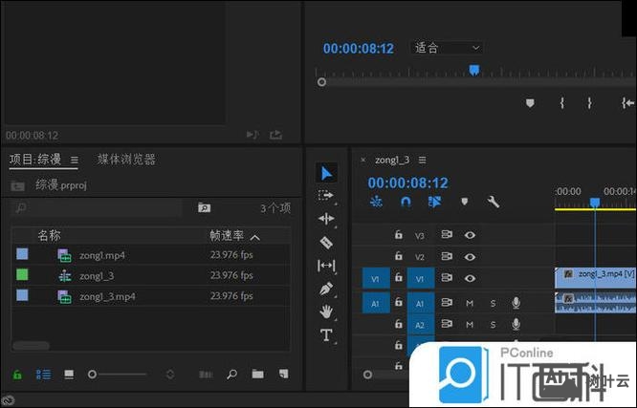Click green label swatch of zongl_3

click(x=22, y=275)
